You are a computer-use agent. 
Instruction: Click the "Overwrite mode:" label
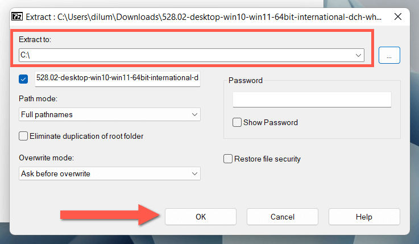(x=47, y=157)
